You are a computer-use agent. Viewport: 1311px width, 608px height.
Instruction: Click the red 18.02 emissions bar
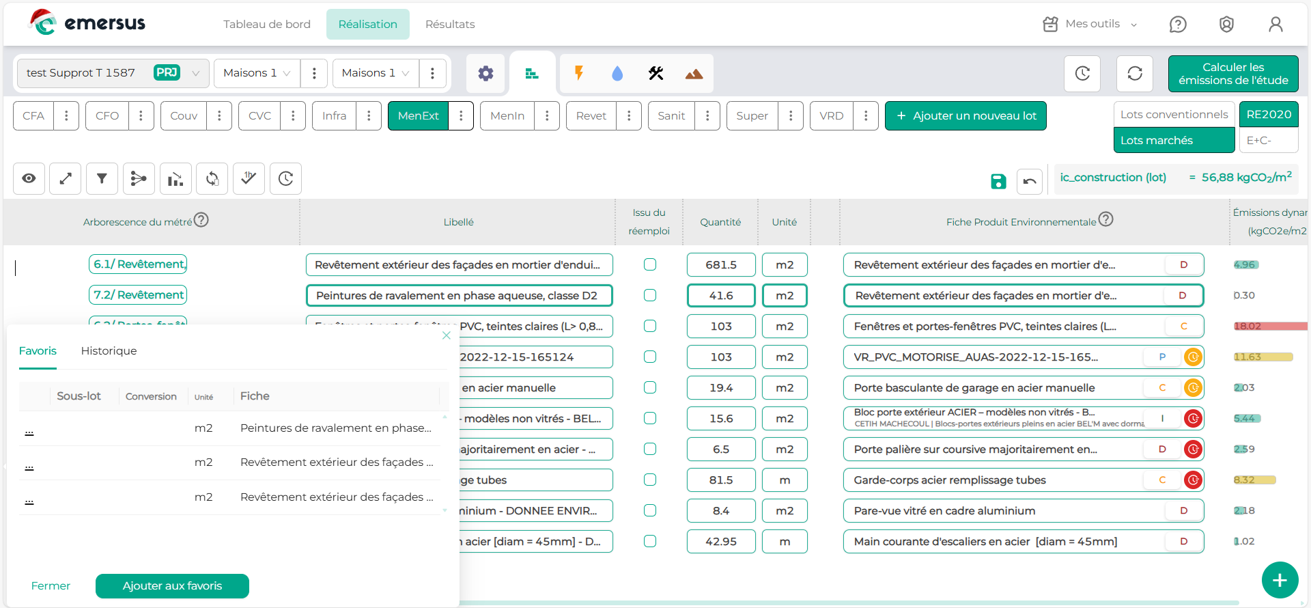click(x=1270, y=326)
